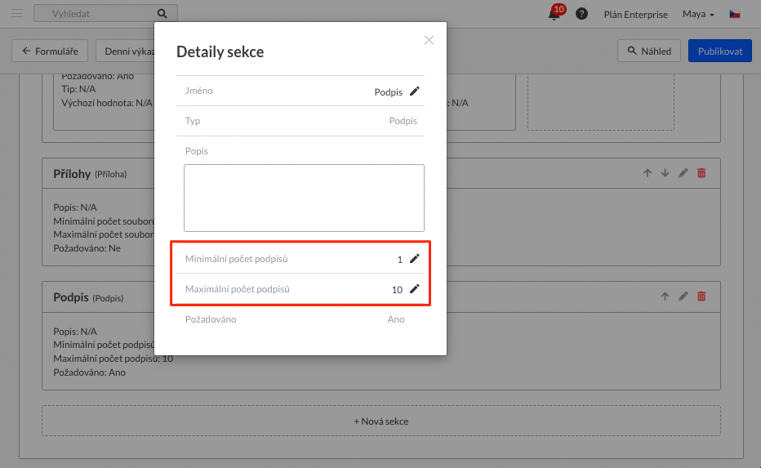Delete the Přílohy section
Screen dimensions: 761x468
point(701,173)
